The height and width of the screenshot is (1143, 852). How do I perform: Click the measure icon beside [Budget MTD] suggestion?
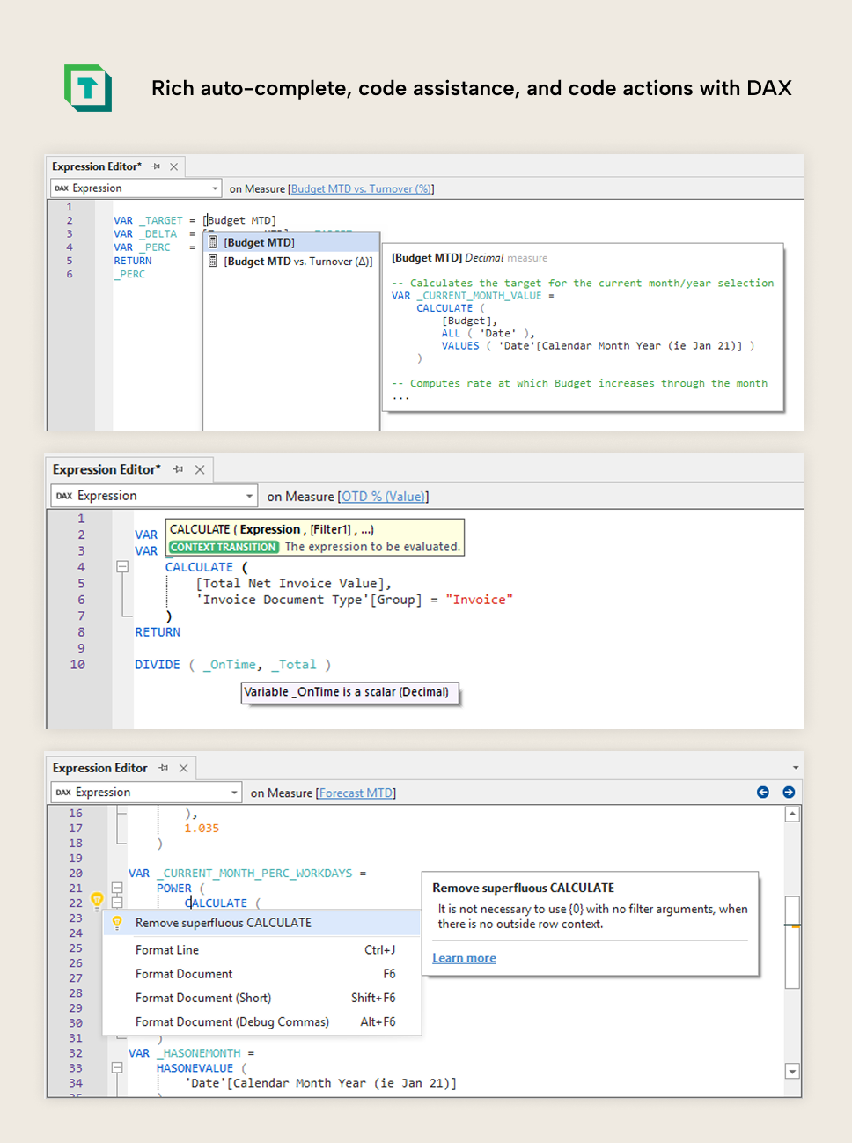213,241
